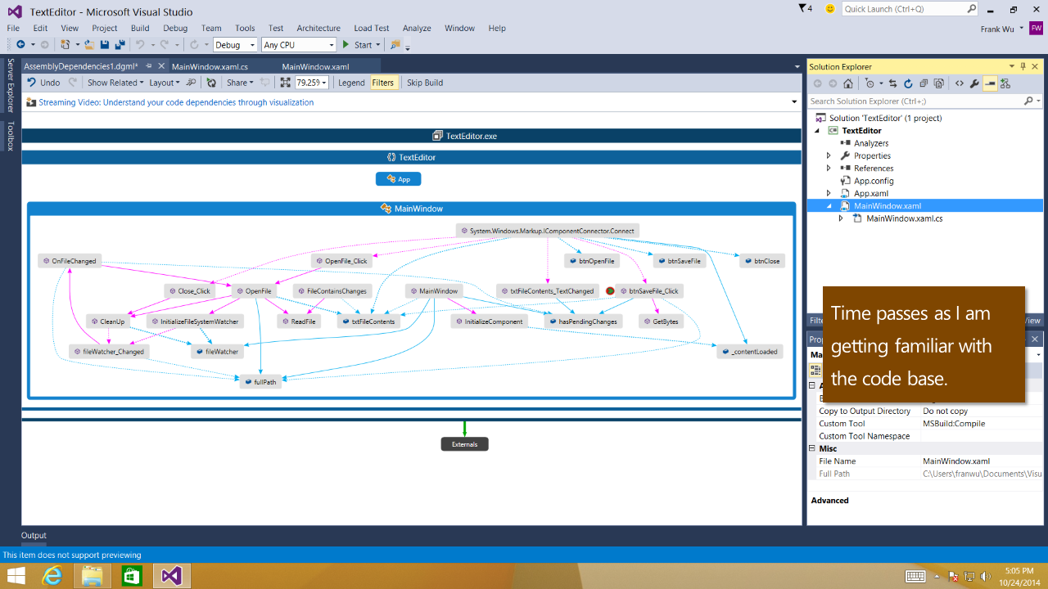1048x589 pixels.
Task: Click the View Code icon in Solution Explorer
Action: [960, 83]
